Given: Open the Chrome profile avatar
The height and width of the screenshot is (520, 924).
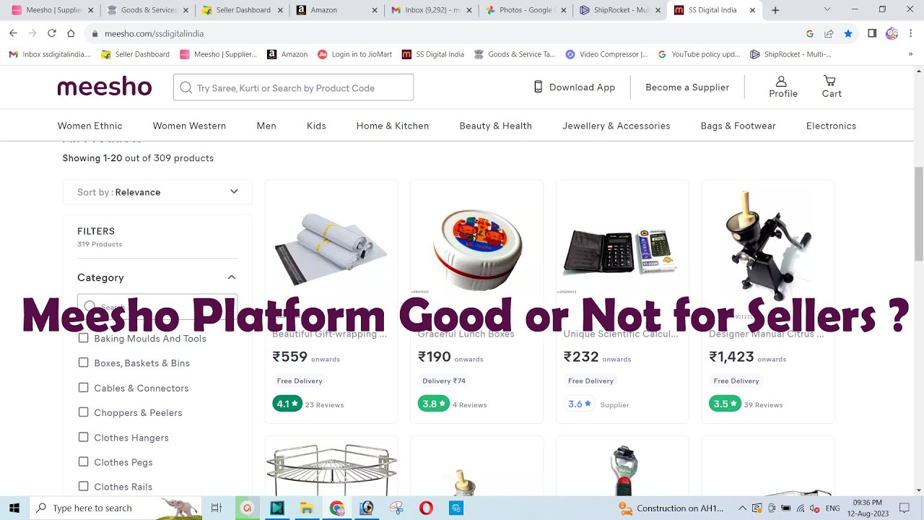Looking at the screenshot, I should point(892,33).
